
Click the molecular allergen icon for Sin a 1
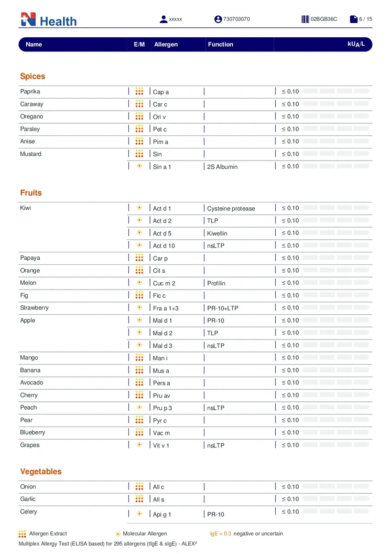139,166
